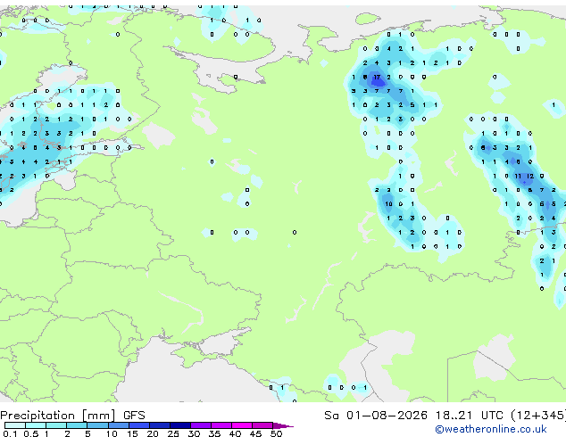Pick legend swatch between 10 and 15
566x437 pixels.
tap(118, 425)
